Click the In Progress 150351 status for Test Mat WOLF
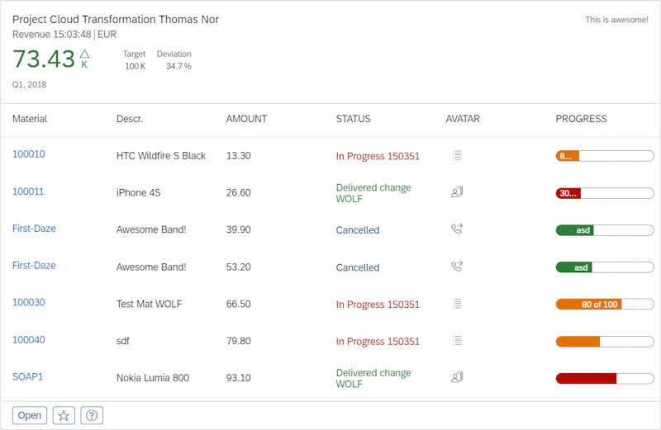 click(378, 305)
